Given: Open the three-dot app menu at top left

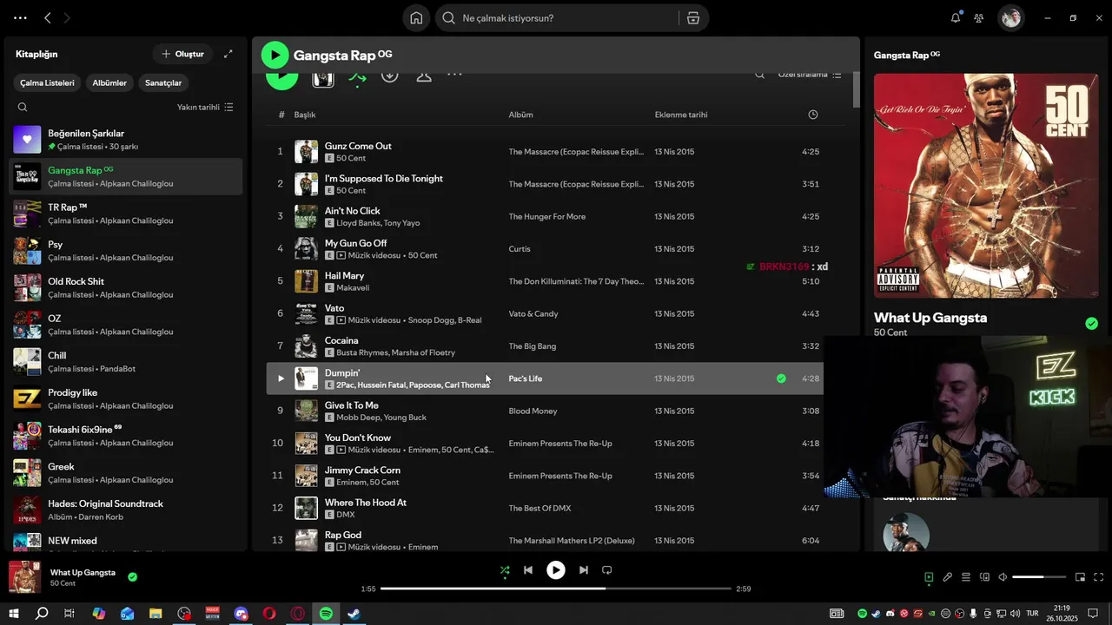Looking at the screenshot, I should [20, 17].
